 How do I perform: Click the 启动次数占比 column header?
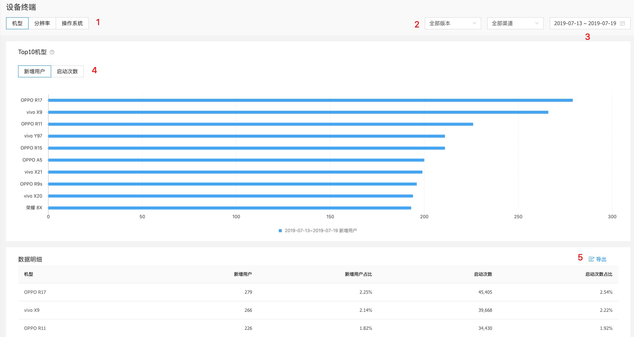(x=599, y=274)
